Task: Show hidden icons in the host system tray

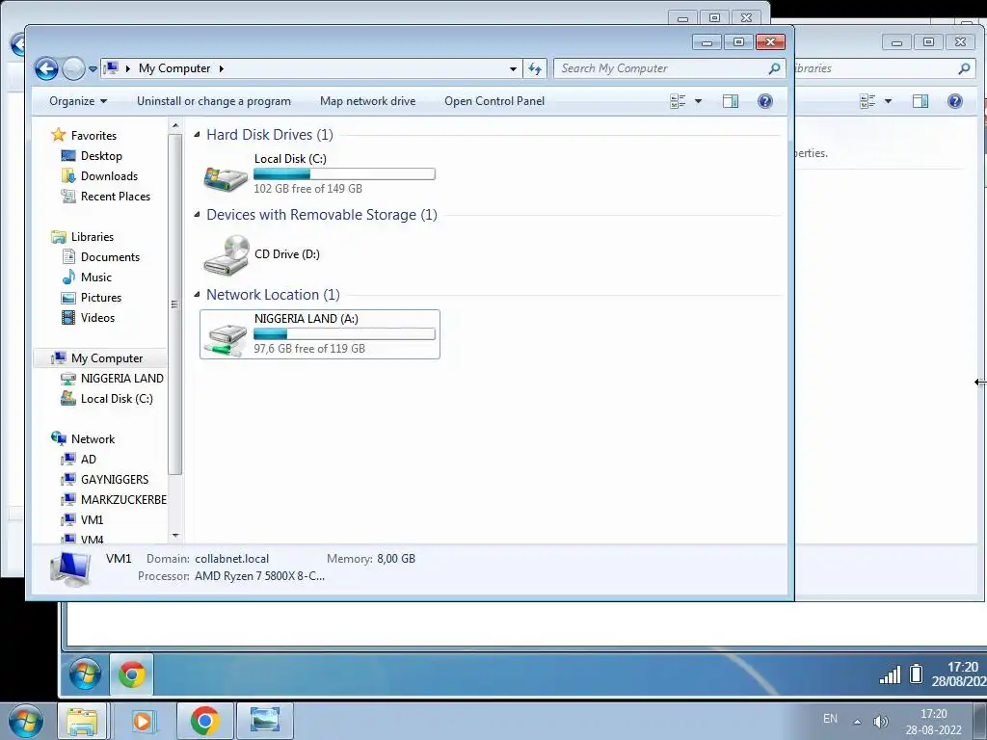Action: pyautogui.click(x=857, y=722)
